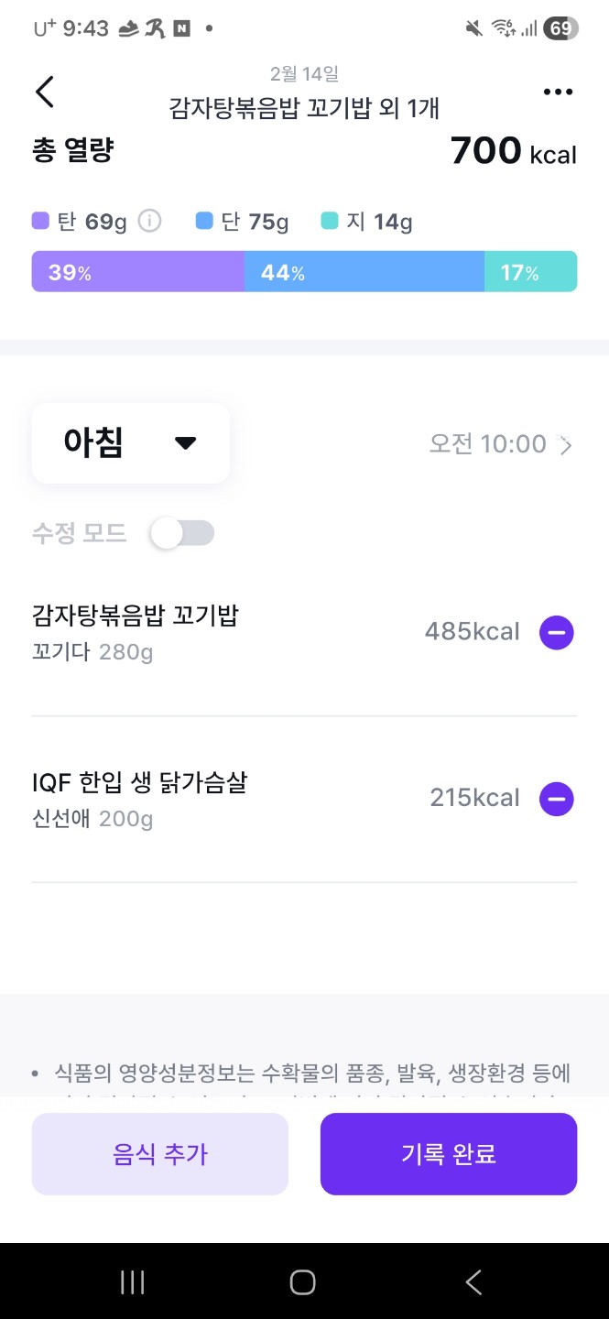
Task: Tap the chevron next to 오전 10:00
Action: coord(567,445)
